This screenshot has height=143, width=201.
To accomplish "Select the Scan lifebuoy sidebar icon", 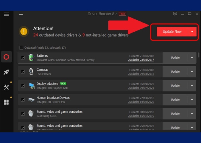I will click(x=6, y=57).
